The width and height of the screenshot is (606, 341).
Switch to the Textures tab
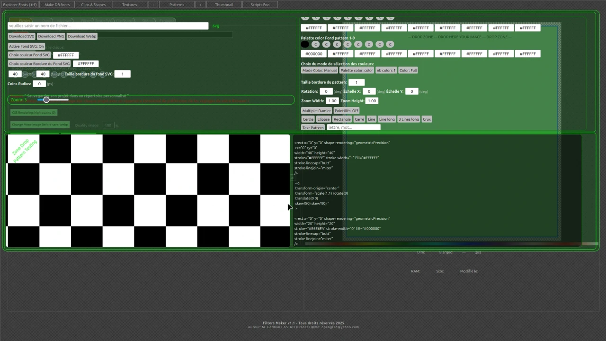click(x=129, y=4)
